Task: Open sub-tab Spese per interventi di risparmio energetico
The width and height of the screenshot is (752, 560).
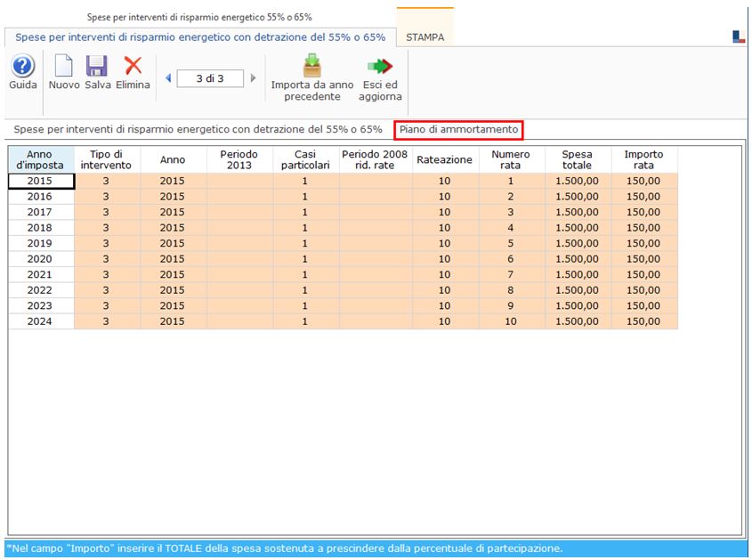Action: click(198, 130)
